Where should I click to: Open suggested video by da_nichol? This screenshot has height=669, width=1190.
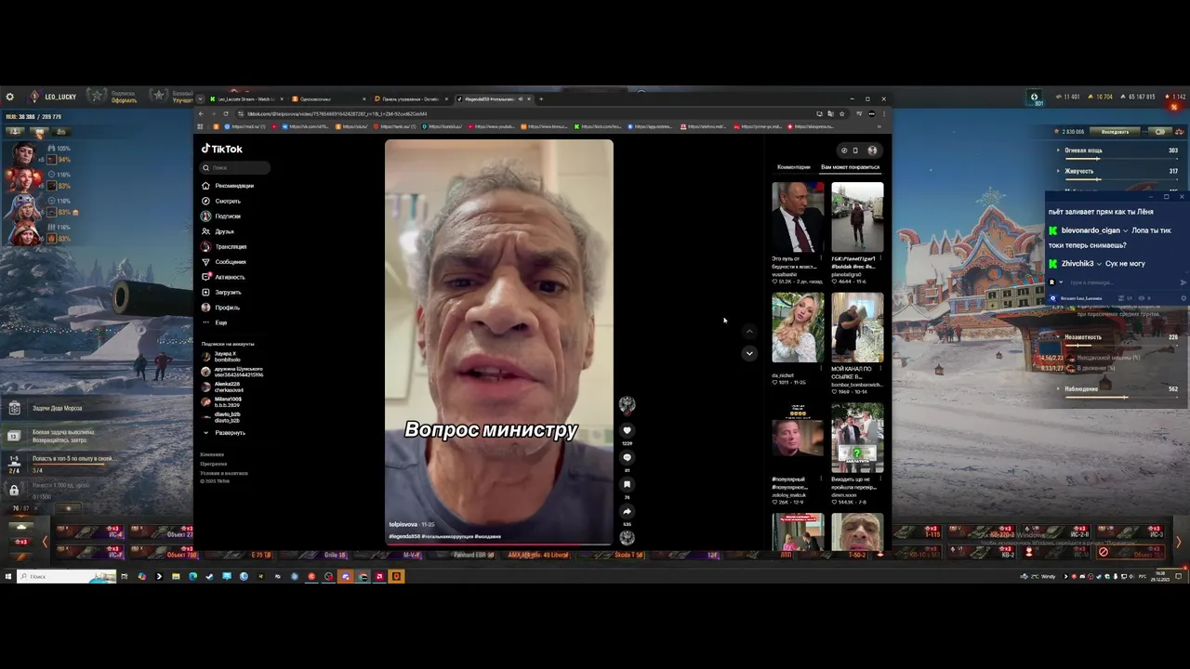pos(798,327)
